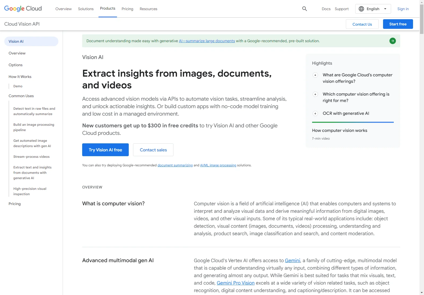Click the Contact Us button
The width and height of the screenshot is (424, 295).
pos(362,24)
